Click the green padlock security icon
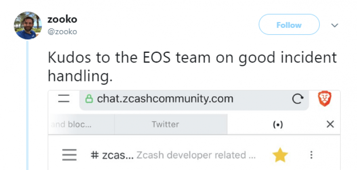This screenshot has width=357, height=170. click(x=89, y=99)
